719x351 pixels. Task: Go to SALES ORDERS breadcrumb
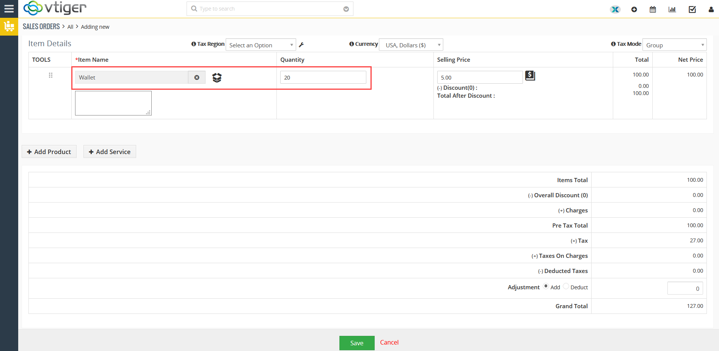[41, 27]
